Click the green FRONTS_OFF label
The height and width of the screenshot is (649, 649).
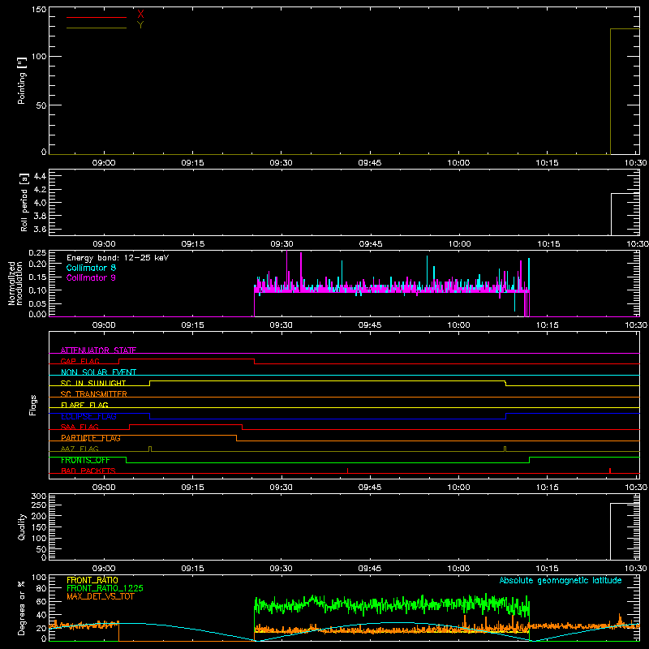pos(85,460)
